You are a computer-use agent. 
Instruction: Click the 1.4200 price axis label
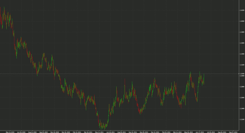[242, 10]
